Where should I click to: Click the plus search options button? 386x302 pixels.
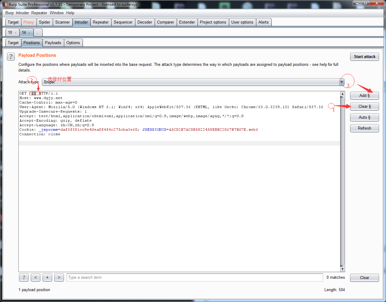point(47,278)
